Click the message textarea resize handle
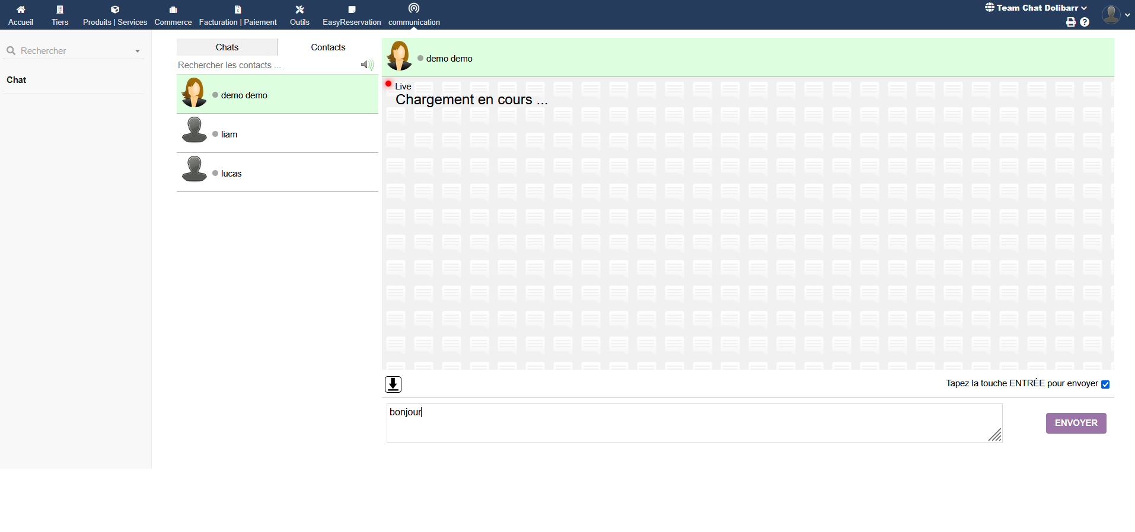Image resolution: width=1135 pixels, height=532 pixels. coord(995,435)
